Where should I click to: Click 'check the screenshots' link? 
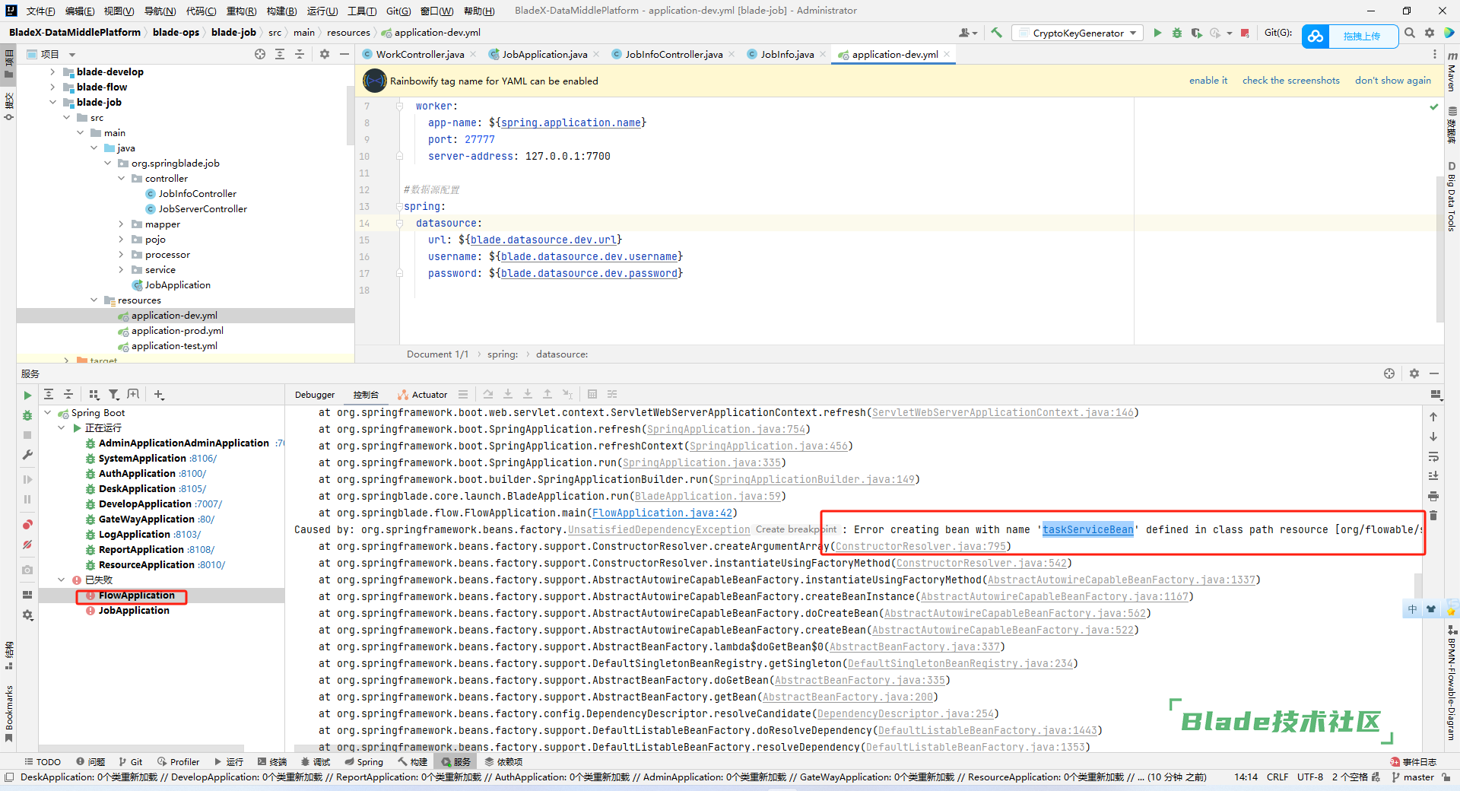point(1291,81)
